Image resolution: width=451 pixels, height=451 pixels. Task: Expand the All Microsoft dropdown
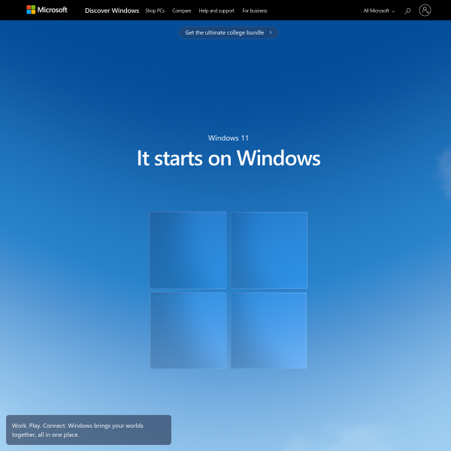tap(379, 11)
